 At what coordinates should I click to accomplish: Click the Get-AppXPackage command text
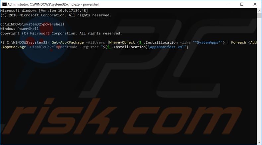coord(68,42)
